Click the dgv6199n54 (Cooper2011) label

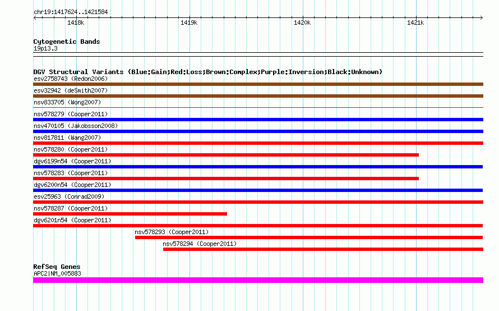click(72, 161)
